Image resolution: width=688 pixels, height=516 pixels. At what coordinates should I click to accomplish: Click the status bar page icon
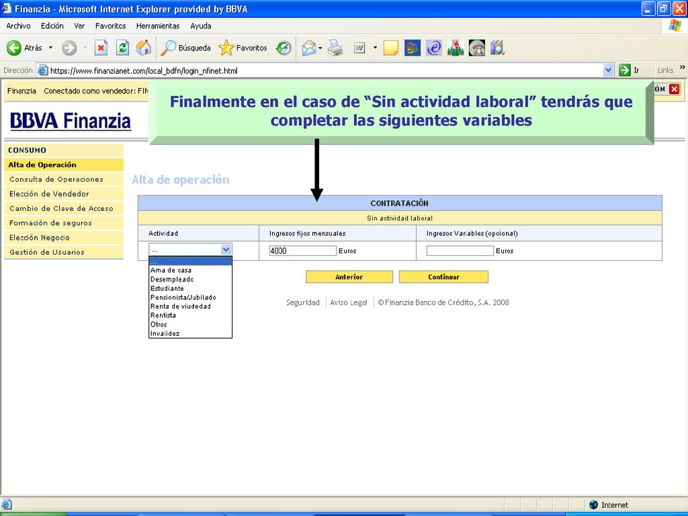coord(7,505)
